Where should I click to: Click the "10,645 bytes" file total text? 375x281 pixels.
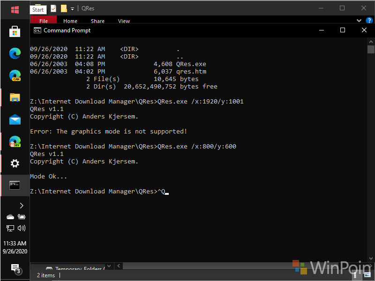(176, 79)
